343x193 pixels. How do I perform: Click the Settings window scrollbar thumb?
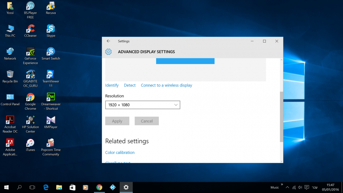[x=282, y=117]
